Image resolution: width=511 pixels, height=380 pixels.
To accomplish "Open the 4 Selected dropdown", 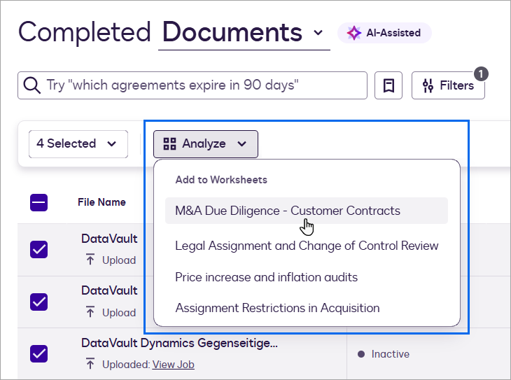I will (x=78, y=144).
